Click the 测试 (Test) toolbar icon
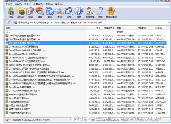Image resolution: width=171 pixels, height=124 pixels. [x=30, y=11]
